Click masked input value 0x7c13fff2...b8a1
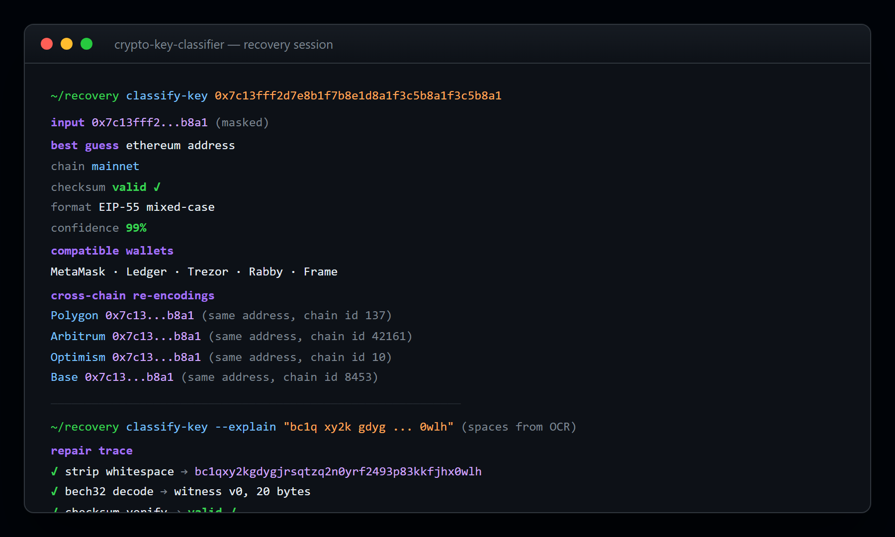This screenshot has width=895, height=537. pos(150,122)
